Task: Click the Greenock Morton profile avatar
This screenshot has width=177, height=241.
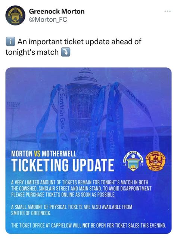Action: 15,15
